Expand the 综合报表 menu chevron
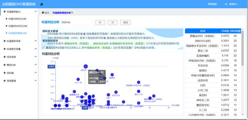Image resolution: width=248 pixels, height=120 pixels. click(36, 57)
